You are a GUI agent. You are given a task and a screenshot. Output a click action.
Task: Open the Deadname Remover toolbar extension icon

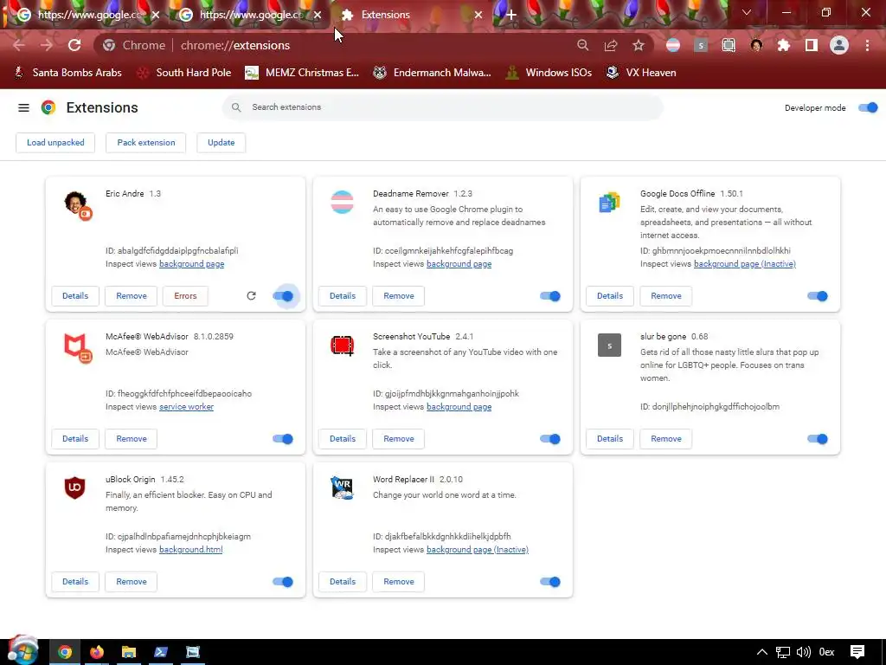[673, 45]
